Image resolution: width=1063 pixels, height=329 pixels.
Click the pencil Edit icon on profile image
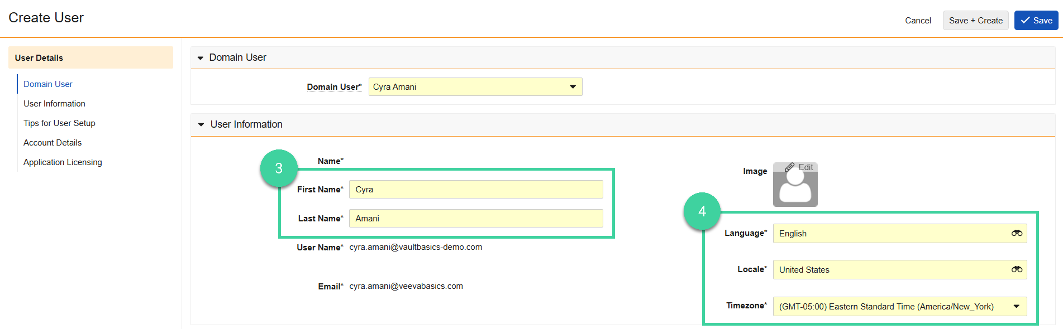pyautogui.click(x=799, y=167)
